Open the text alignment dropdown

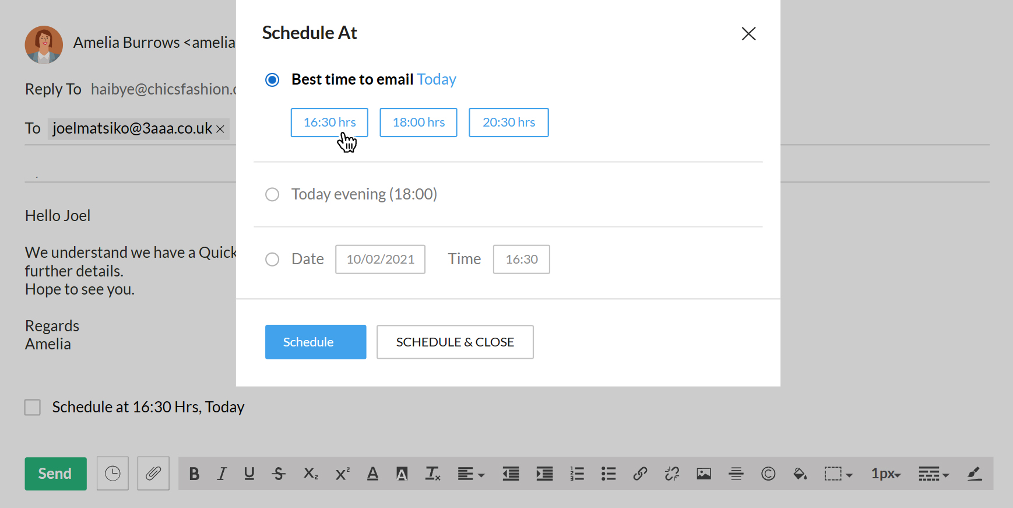click(x=471, y=474)
